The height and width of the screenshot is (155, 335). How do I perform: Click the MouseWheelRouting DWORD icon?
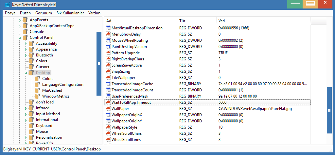tap(108, 40)
